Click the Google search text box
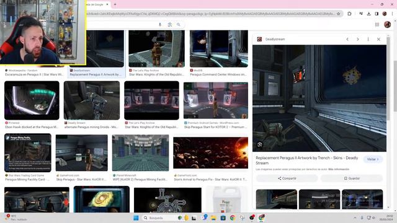This screenshot has width=397, height=223. click(122, 25)
